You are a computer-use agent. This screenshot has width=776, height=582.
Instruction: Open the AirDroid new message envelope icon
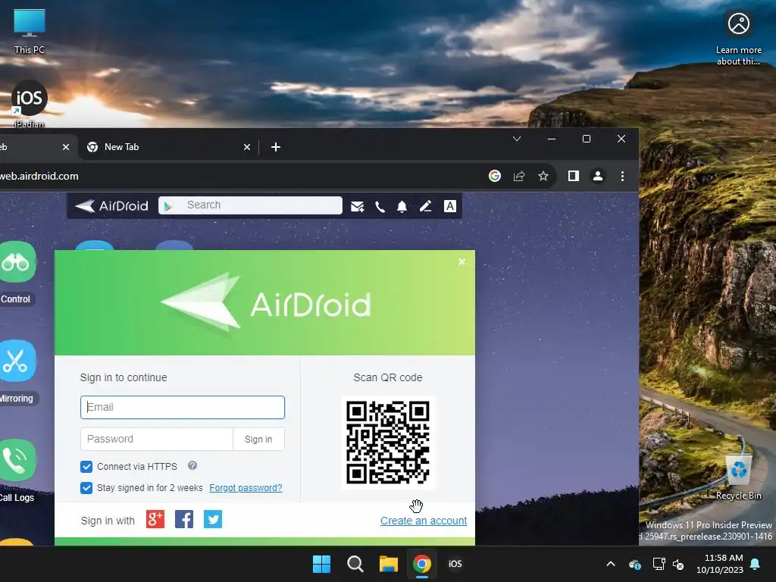[358, 206]
